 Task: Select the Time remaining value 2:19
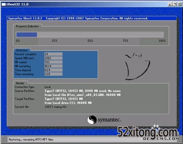tap(53, 74)
